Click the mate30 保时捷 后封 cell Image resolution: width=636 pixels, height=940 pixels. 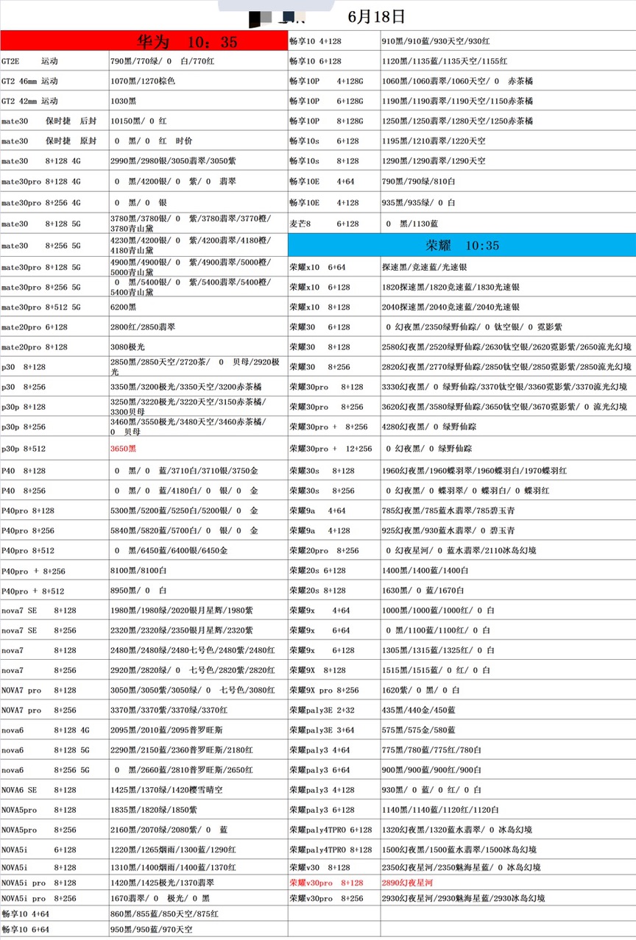pos(54,121)
